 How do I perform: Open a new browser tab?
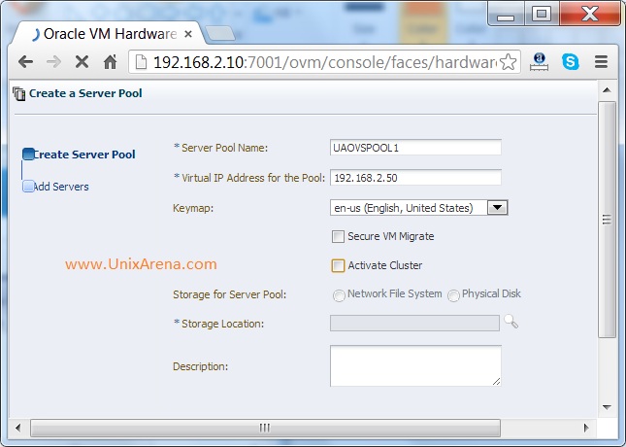219,34
